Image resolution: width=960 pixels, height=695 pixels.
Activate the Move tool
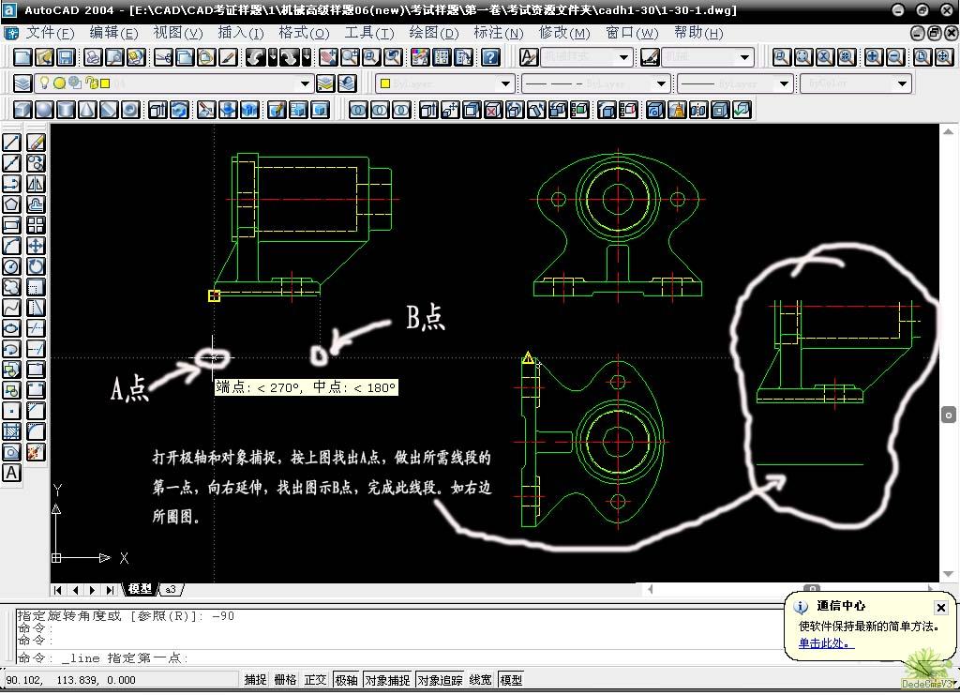tap(36, 246)
